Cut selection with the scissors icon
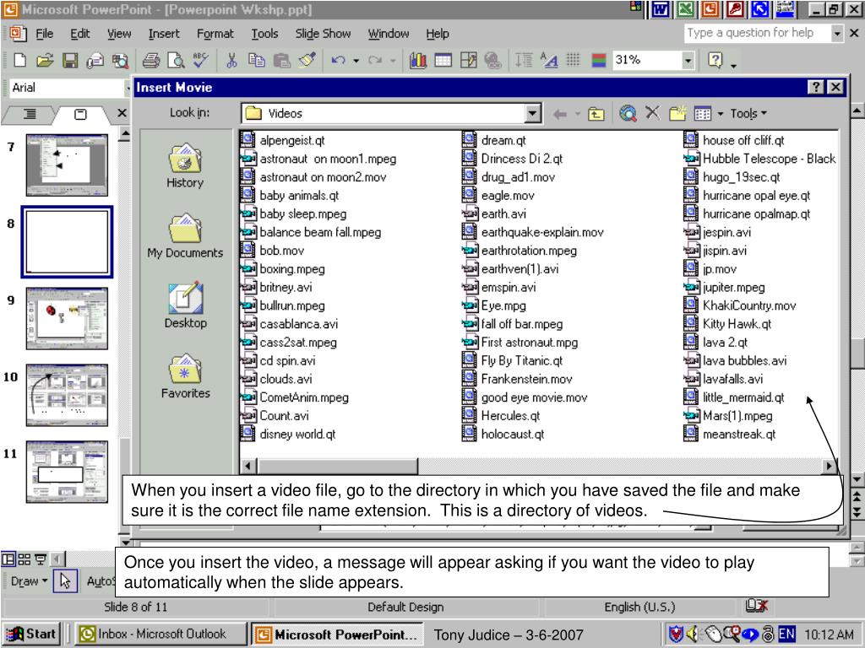865x648 pixels. 231,60
